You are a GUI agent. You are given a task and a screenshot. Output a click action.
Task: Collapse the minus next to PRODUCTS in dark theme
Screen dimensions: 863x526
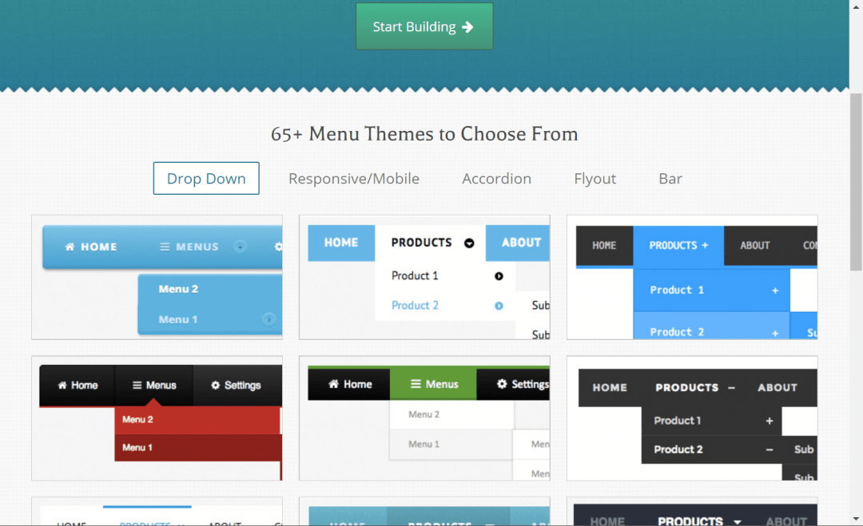tap(731, 388)
